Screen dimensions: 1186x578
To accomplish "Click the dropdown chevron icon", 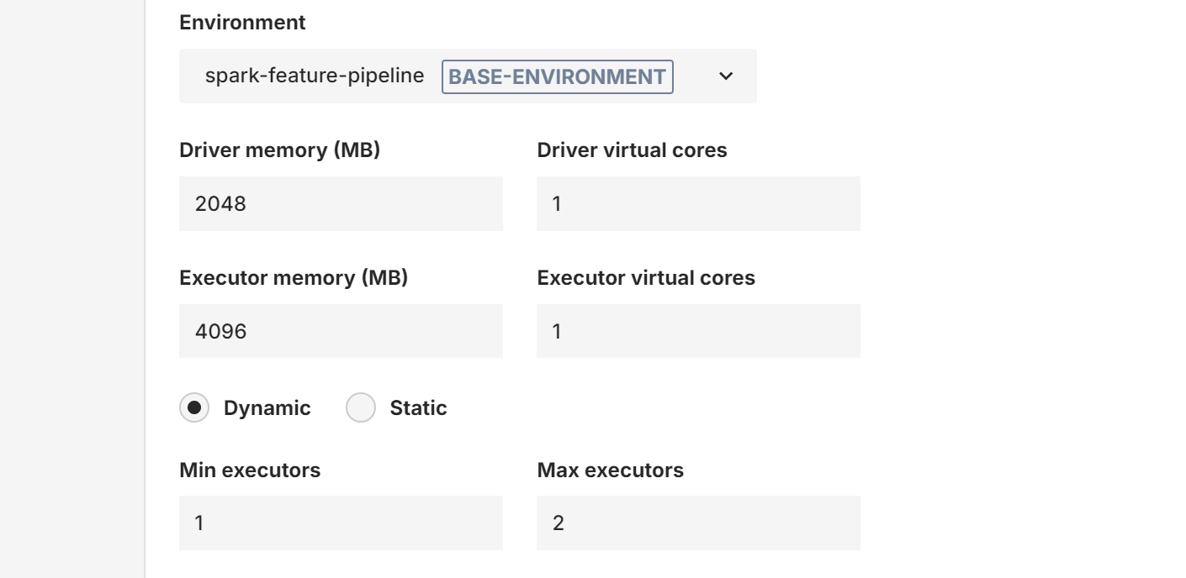I will 727,76.
